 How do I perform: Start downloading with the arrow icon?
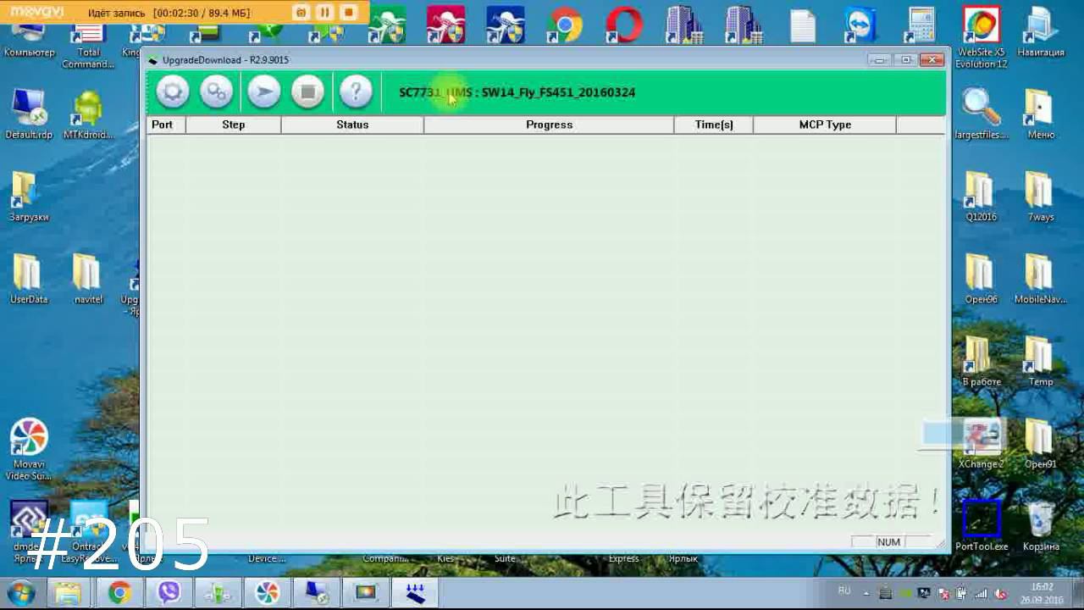coord(263,91)
